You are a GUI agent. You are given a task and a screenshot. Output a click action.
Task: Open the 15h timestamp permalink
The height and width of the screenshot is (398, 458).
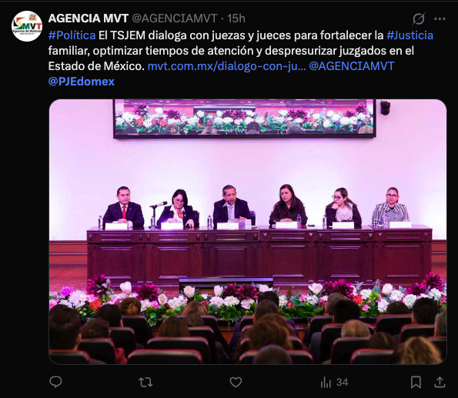[x=236, y=18]
